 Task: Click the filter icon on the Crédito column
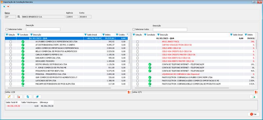coord(117,35)
